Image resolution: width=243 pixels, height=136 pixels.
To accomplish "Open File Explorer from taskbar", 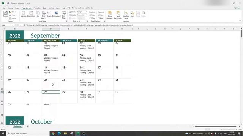I will pyautogui.click(x=65, y=133).
